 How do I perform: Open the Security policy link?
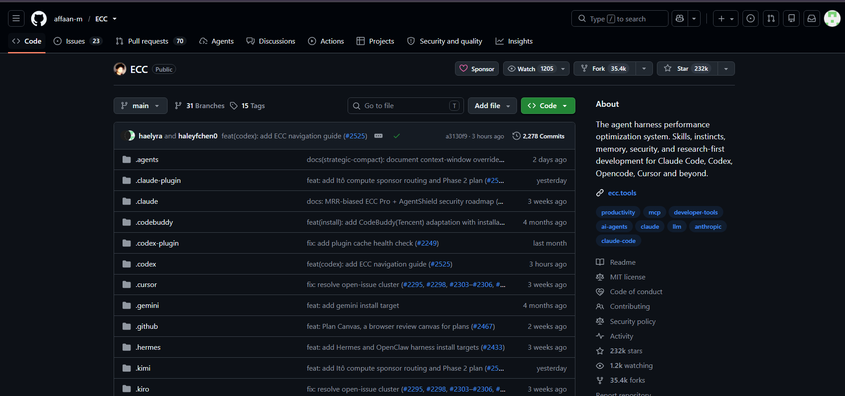pyautogui.click(x=632, y=321)
